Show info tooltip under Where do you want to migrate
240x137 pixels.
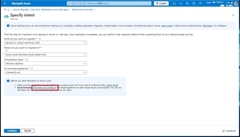[6, 50]
